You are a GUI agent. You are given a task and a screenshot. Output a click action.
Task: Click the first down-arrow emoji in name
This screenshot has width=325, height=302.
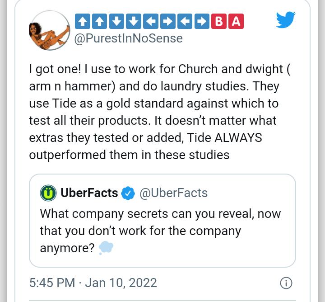tap(117, 21)
